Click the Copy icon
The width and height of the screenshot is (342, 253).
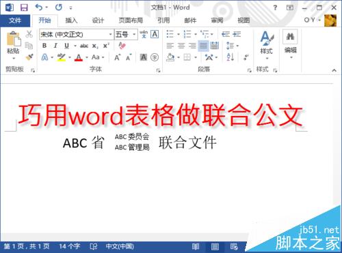point(29,46)
